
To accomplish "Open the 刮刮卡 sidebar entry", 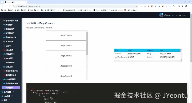I will 7,46.
